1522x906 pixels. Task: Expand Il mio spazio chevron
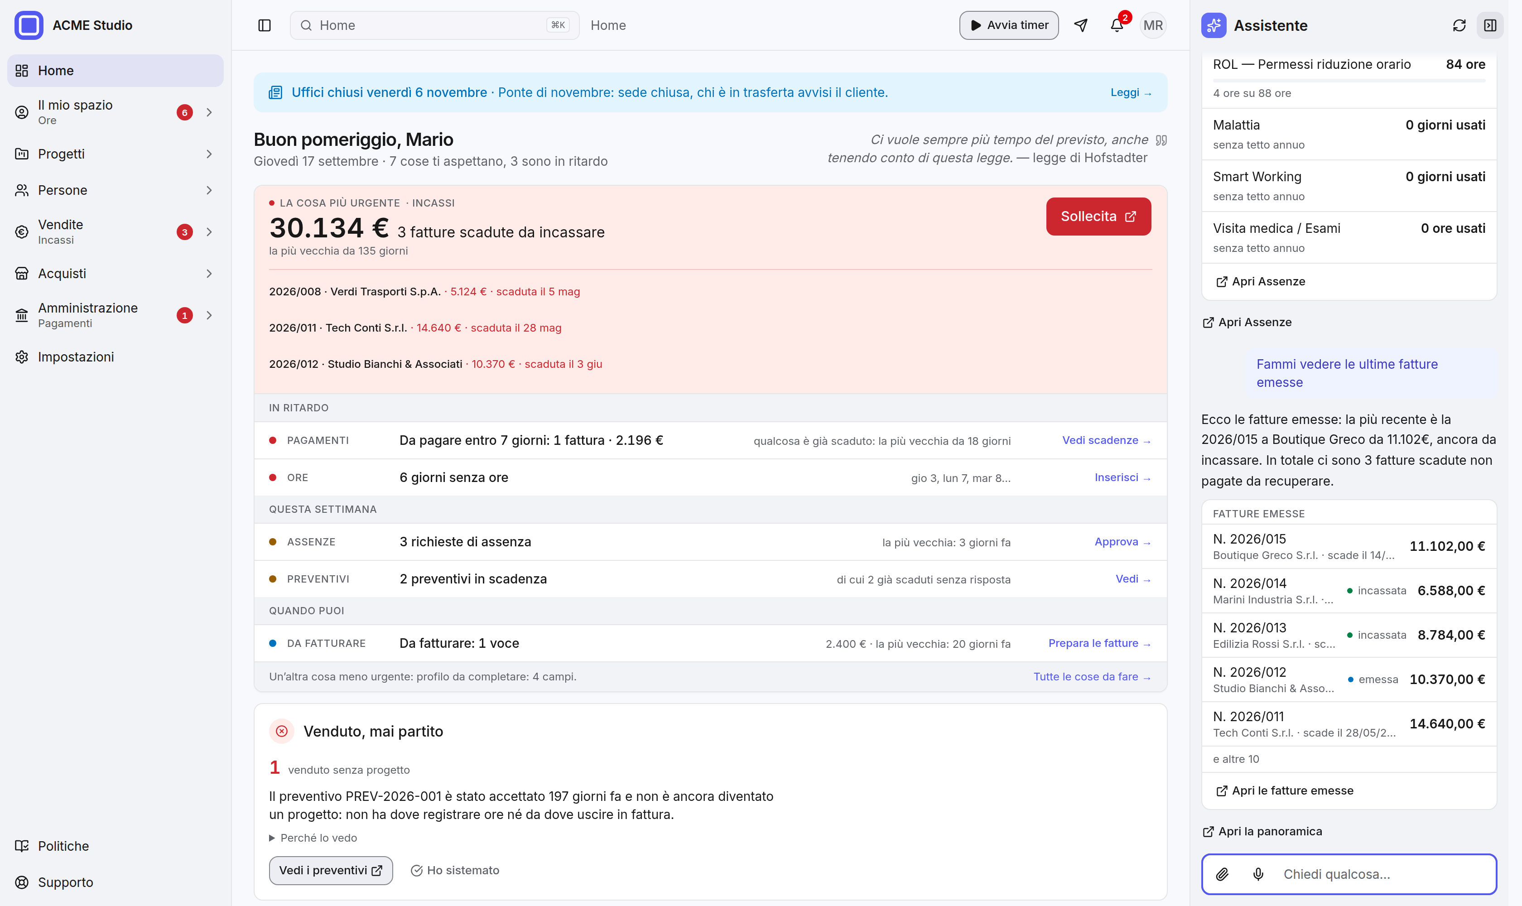pos(209,112)
